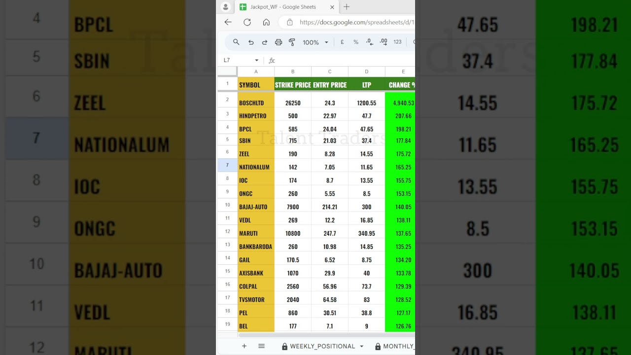
Task: Close the Jackpot_WF browser tab
Action: coord(332,7)
